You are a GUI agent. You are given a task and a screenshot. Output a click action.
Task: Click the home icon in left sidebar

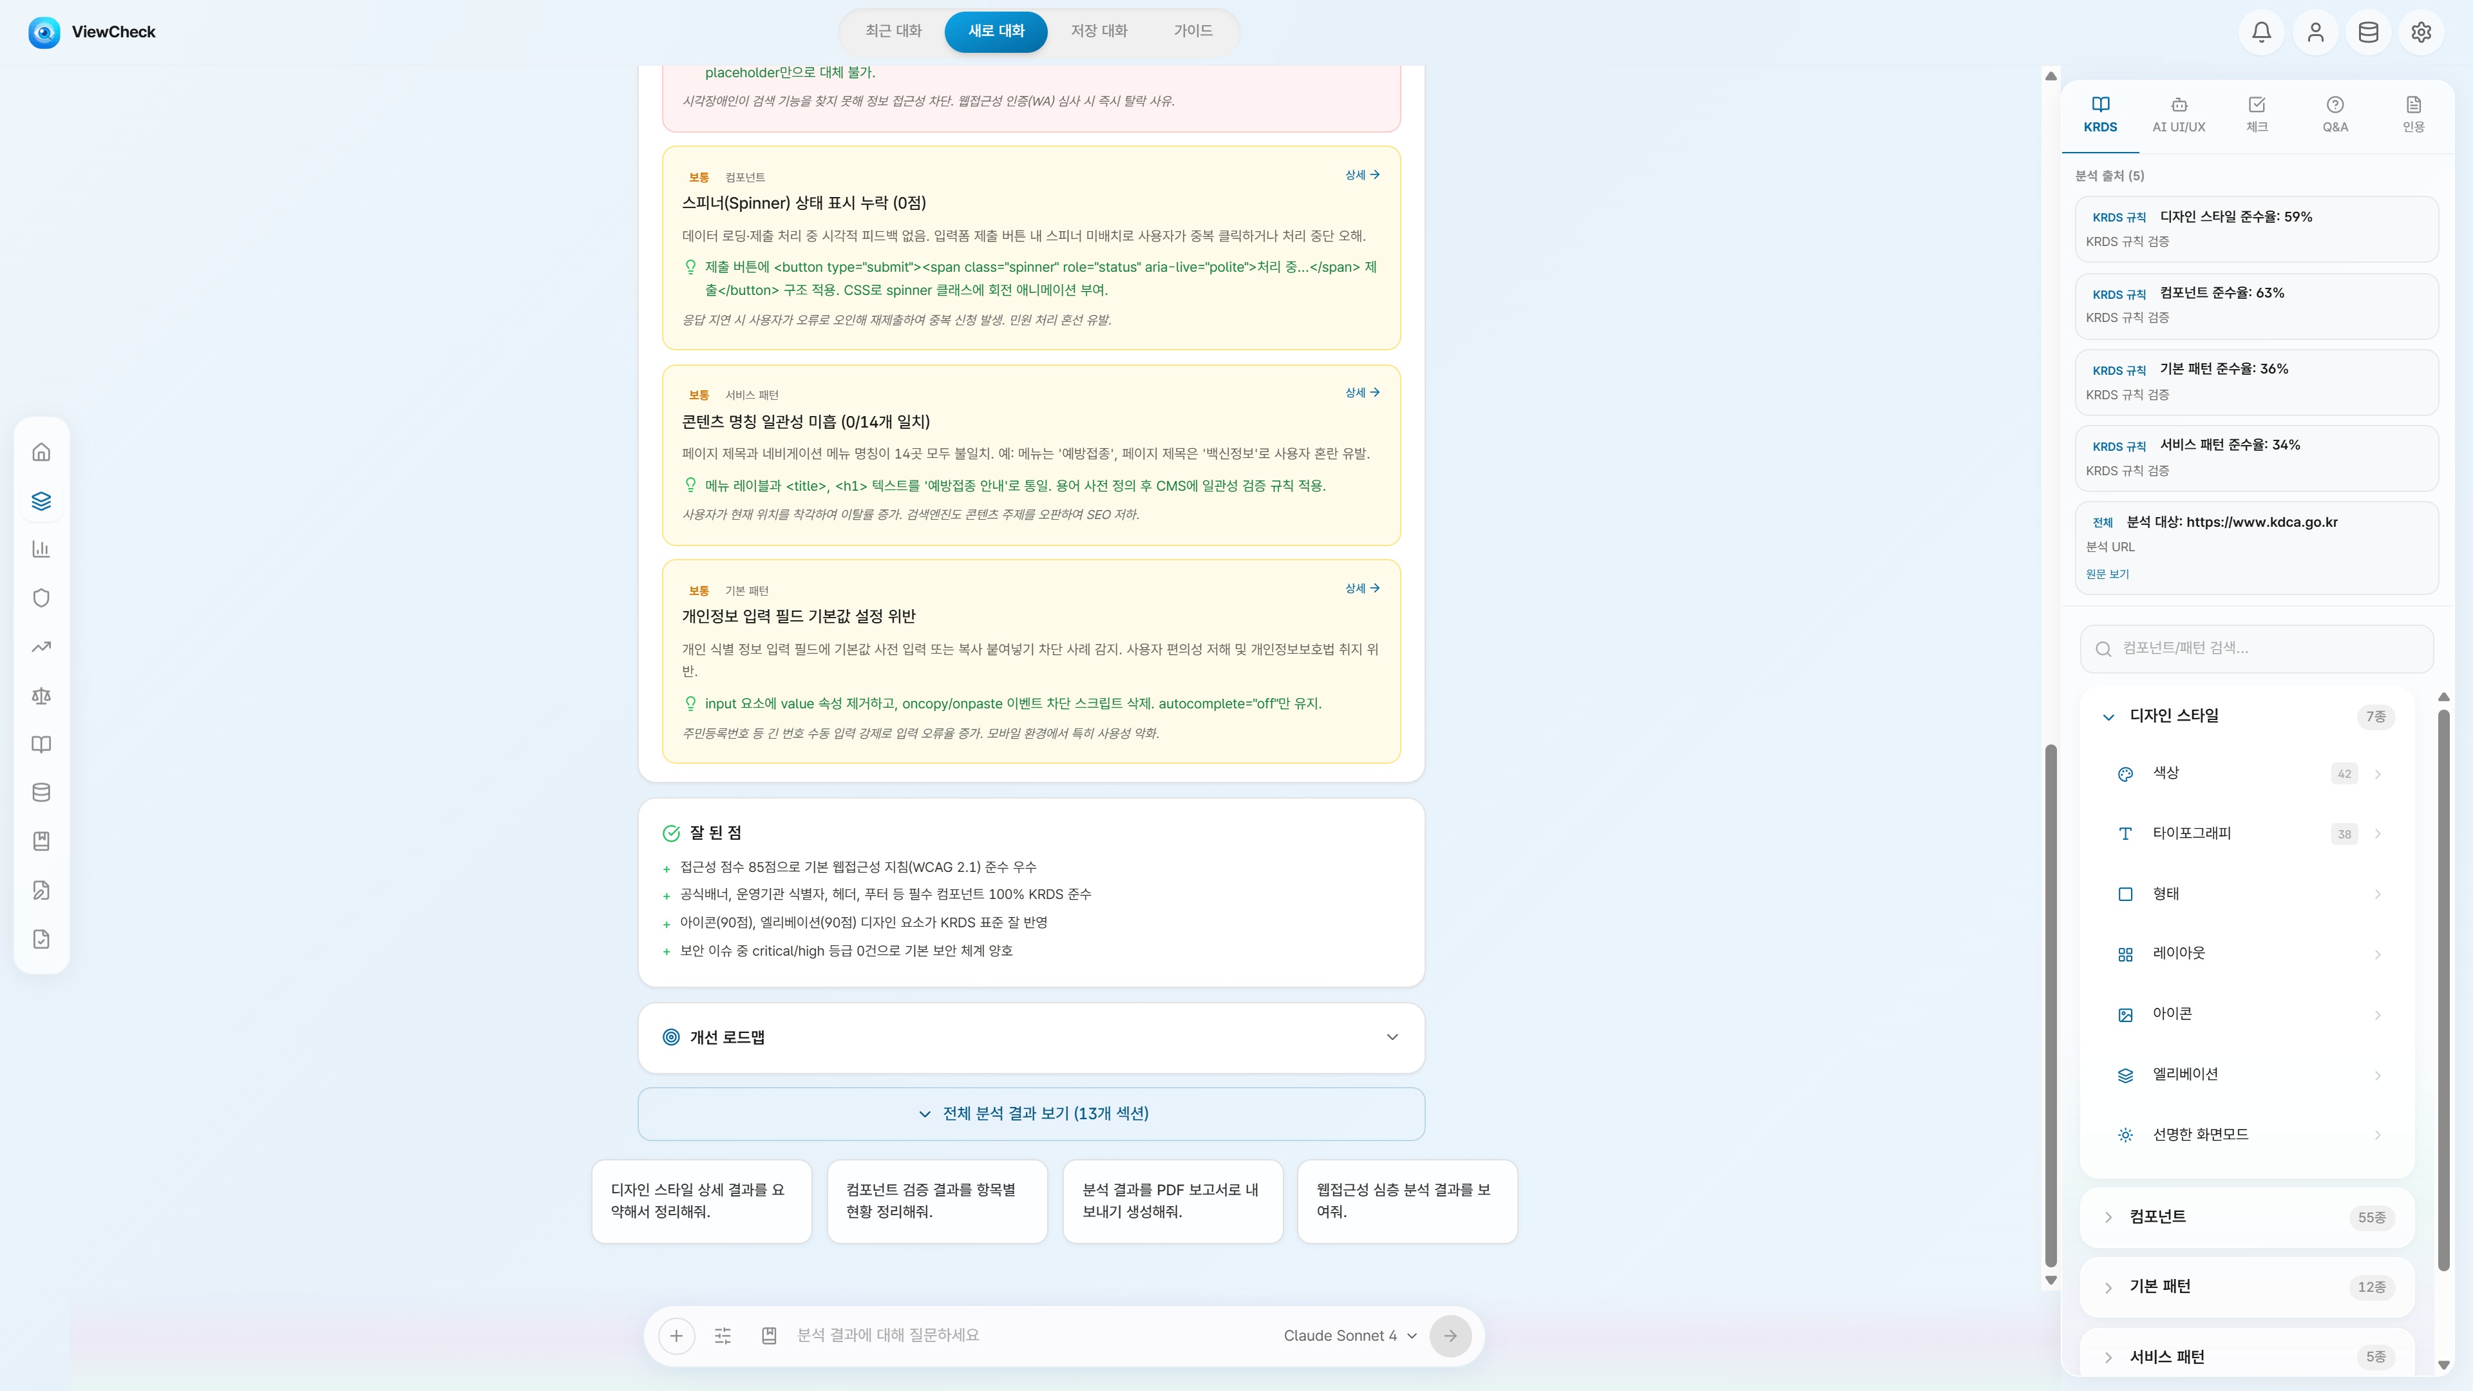41,452
